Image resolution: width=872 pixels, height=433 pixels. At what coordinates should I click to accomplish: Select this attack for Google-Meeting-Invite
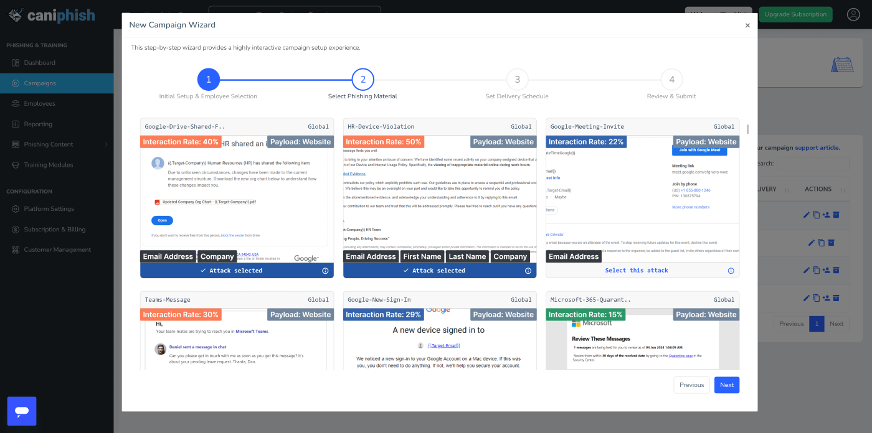[637, 271]
